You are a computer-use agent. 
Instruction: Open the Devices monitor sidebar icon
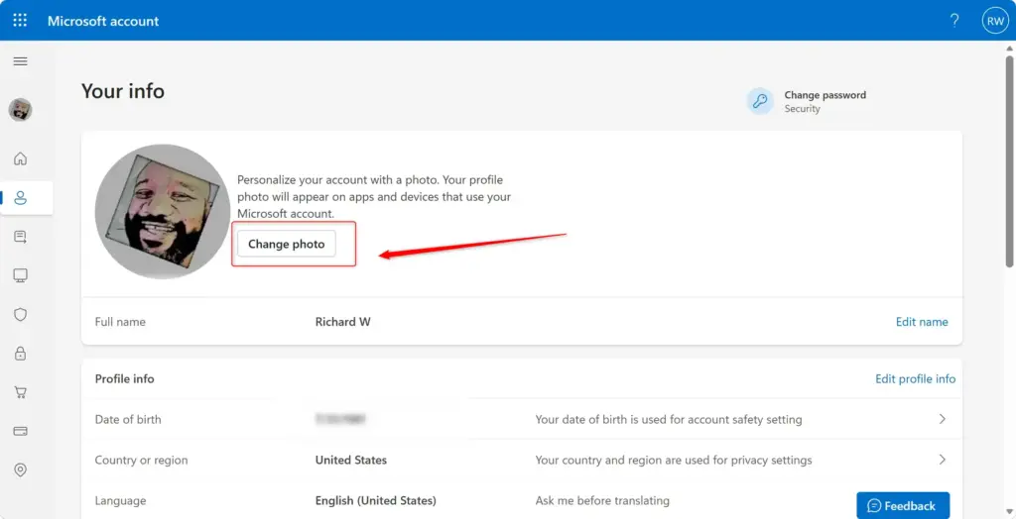pos(20,275)
